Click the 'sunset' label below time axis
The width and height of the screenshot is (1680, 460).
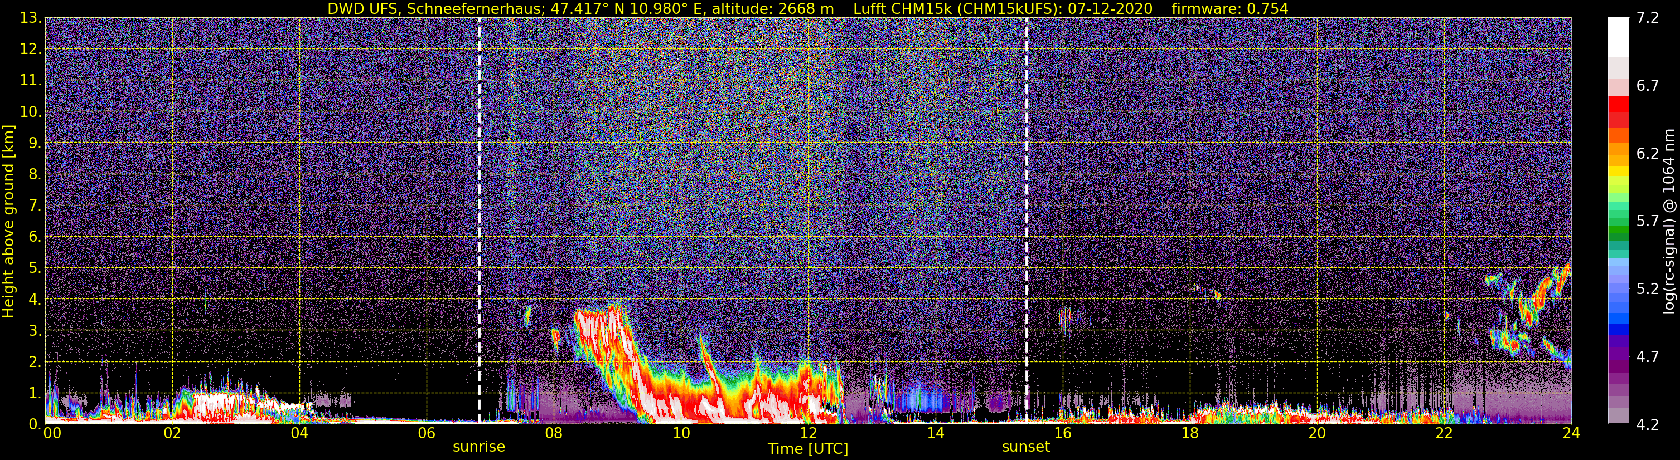(1026, 447)
